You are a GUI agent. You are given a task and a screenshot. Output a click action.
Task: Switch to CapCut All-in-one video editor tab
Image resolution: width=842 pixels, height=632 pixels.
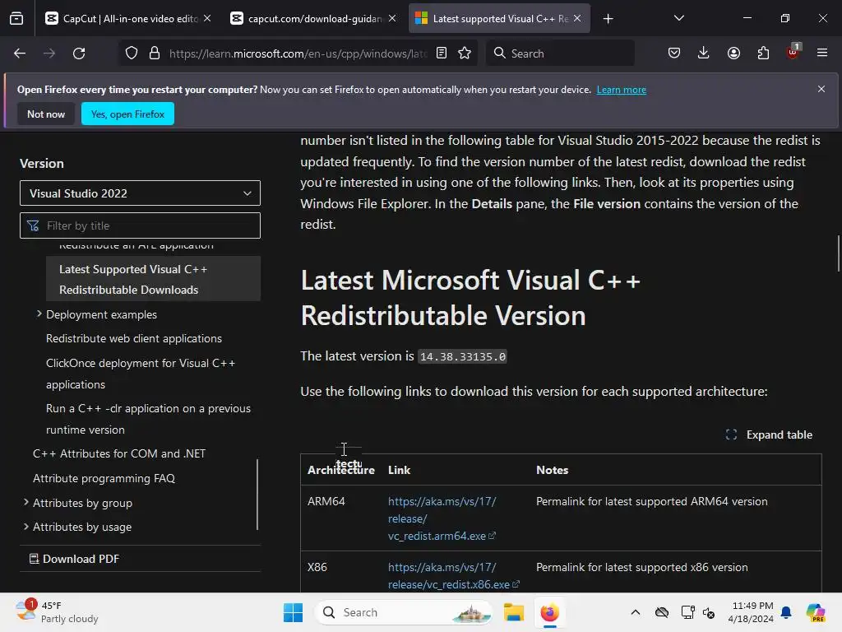tap(129, 19)
